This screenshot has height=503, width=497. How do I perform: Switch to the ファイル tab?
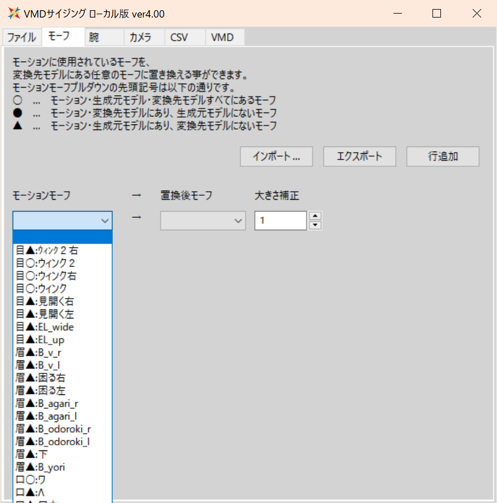point(22,37)
